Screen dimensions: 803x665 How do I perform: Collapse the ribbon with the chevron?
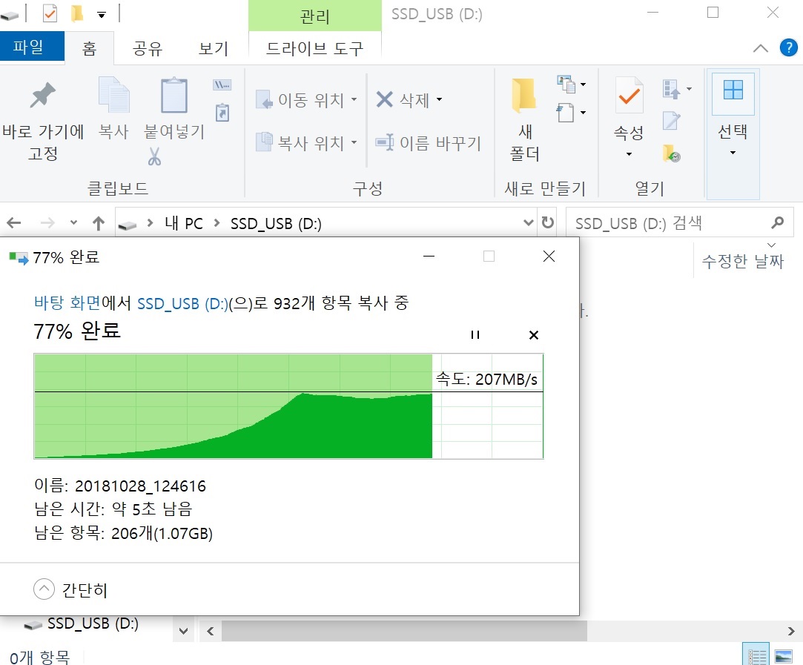tap(761, 49)
